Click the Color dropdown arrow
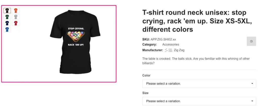Viewport: 260px width, 109px height. coord(252,84)
